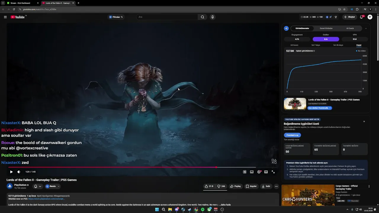Viewport: 379px width, 213px height.
Task: Select the 1st 7 days range
Action: [x=316, y=45]
